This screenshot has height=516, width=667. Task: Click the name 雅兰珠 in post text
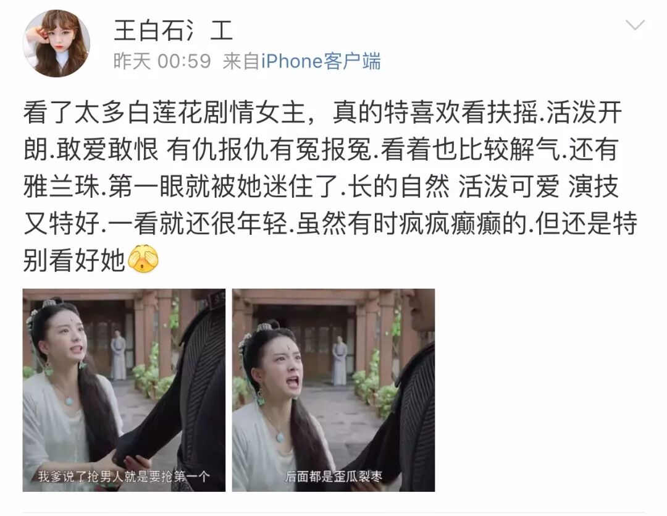[x=61, y=186]
